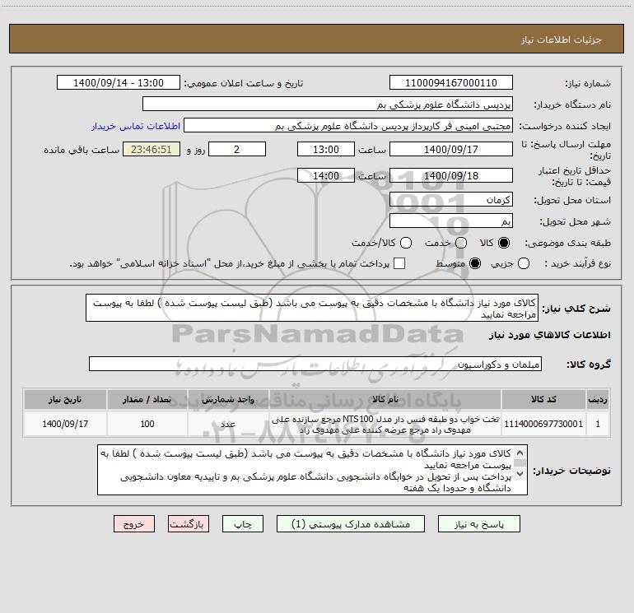This screenshot has height=613, width=634.
Task: Click the remaining time 23:46:51 field
Action: [152, 150]
